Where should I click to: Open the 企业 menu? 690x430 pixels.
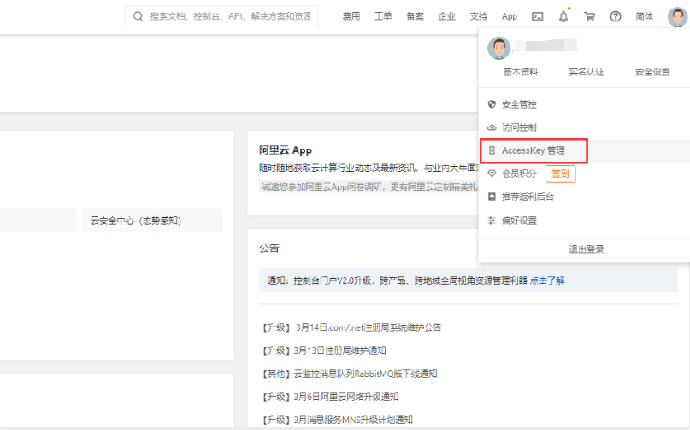(446, 16)
